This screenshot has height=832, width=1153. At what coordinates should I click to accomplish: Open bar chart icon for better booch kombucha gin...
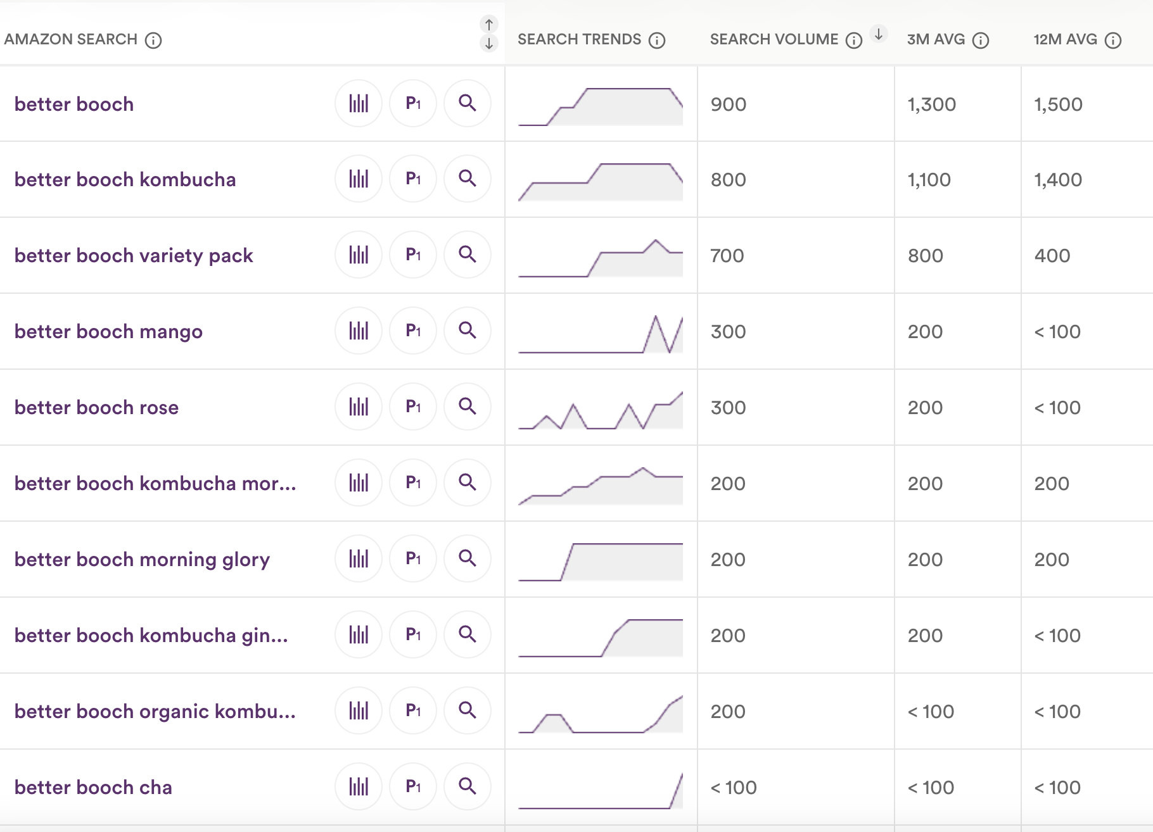point(359,635)
